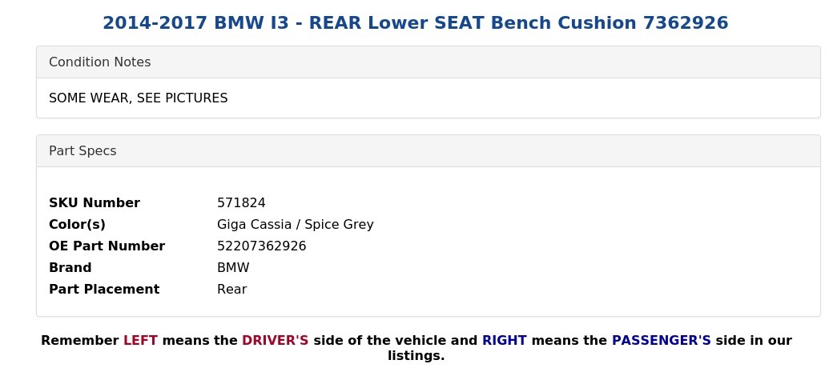This screenshot has width=833, height=376.
Task: Click 2014-2017 BMW I3 in the heading
Action: [195, 23]
